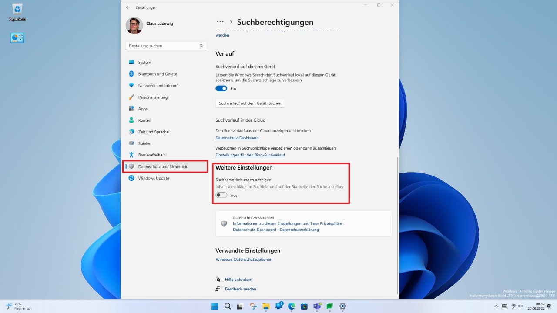Select Apps in the settings sidebar
557x313 pixels.
165,109
